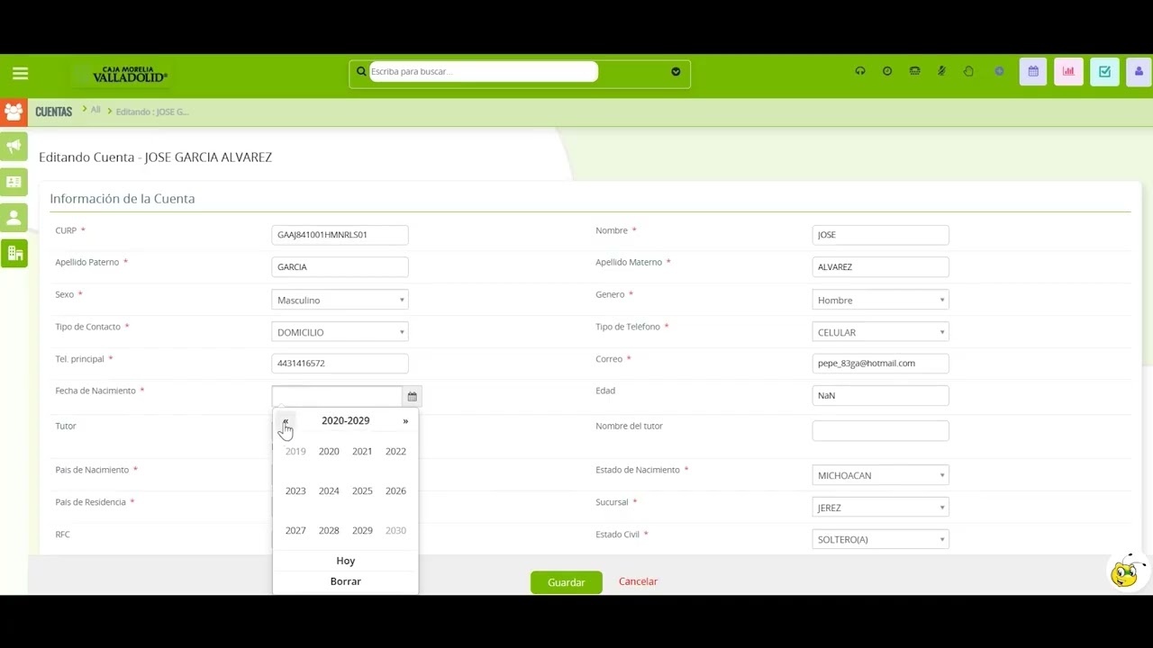
Task: Select year 2020 in picker
Action: click(329, 451)
